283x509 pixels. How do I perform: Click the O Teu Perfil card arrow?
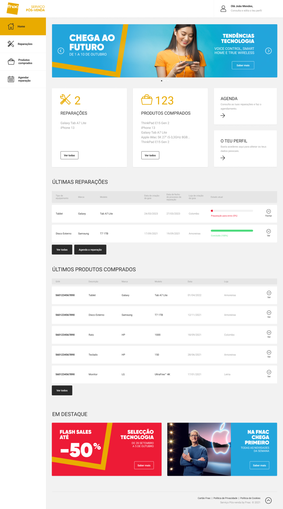(223, 158)
